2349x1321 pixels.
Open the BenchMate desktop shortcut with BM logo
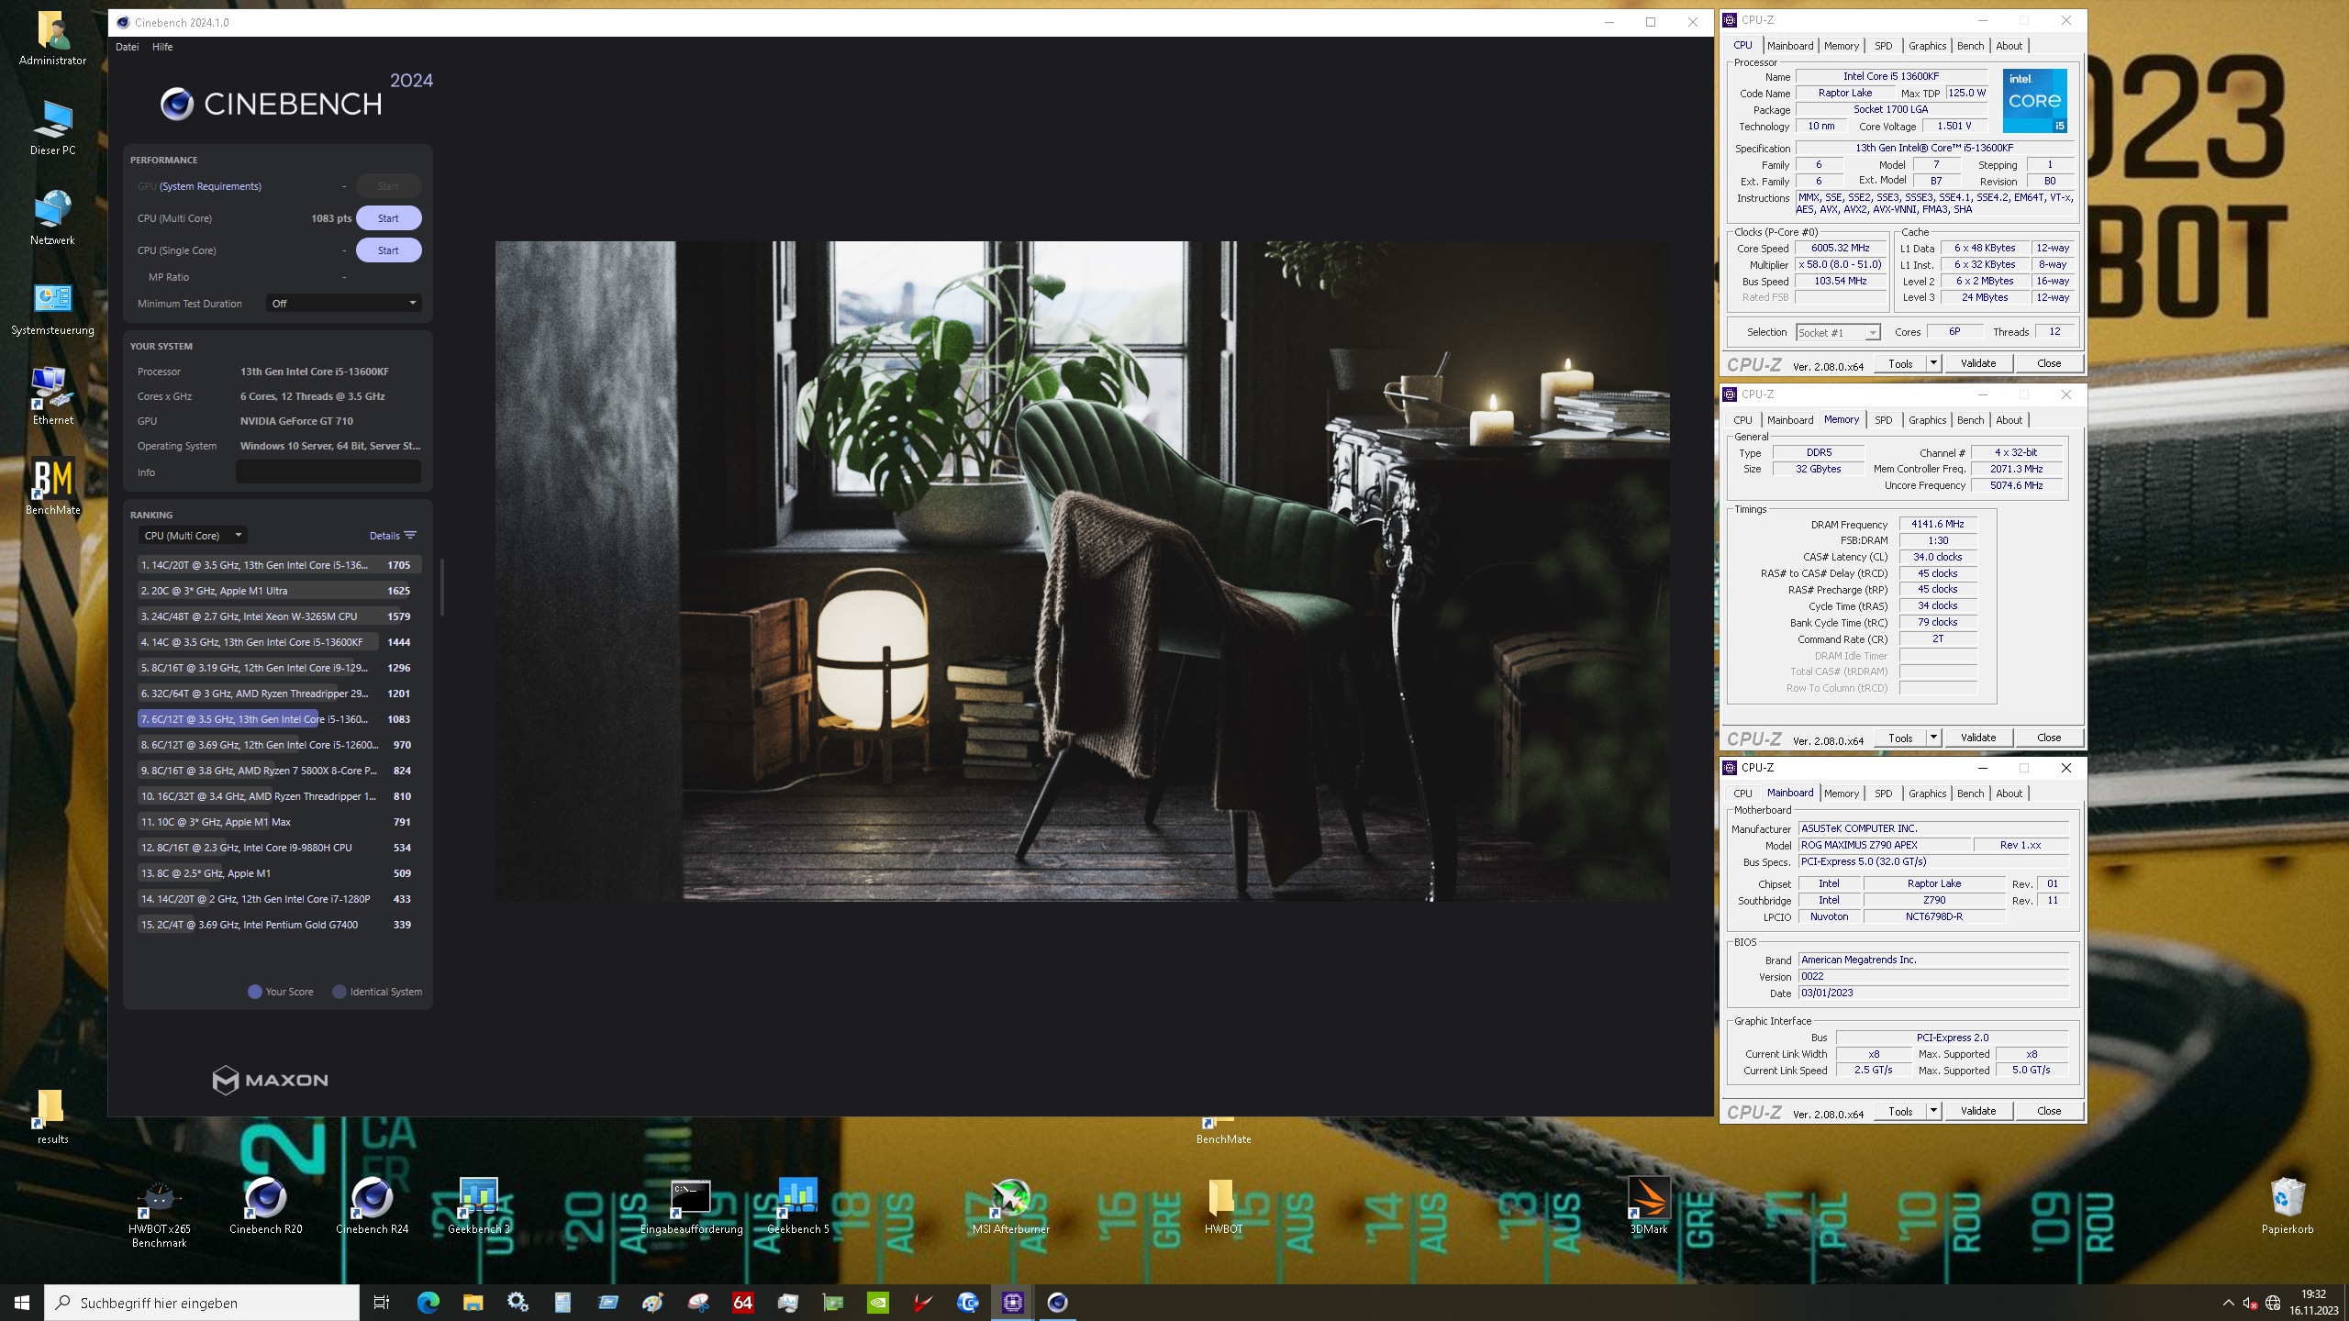[x=53, y=486]
